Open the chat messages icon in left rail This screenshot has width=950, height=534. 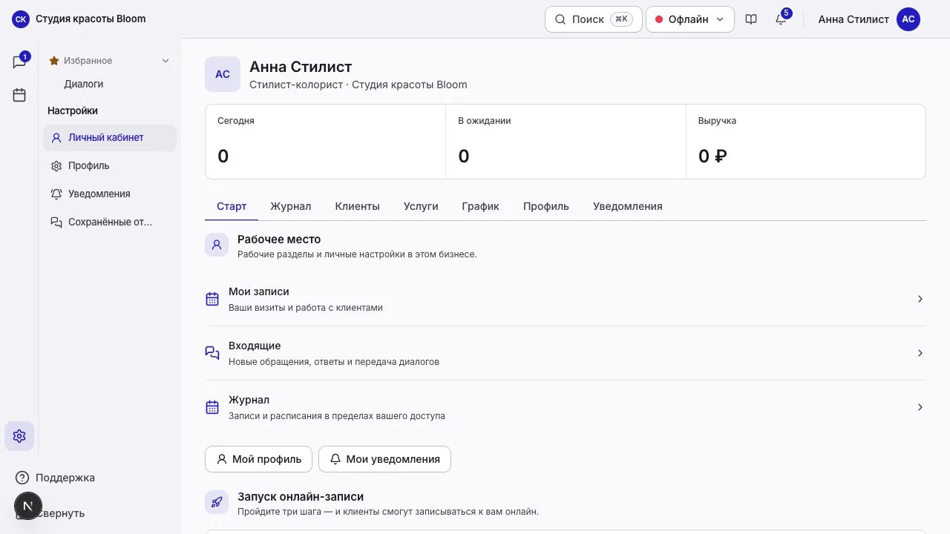[19, 62]
